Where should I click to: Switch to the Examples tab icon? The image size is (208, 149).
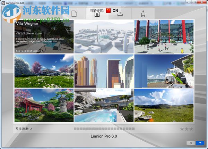97,14
